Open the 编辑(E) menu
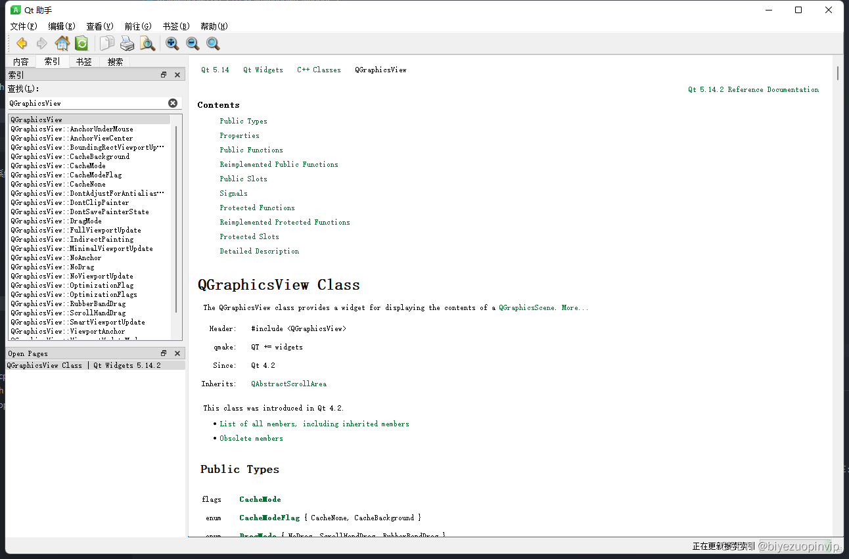 [x=62, y=26]
